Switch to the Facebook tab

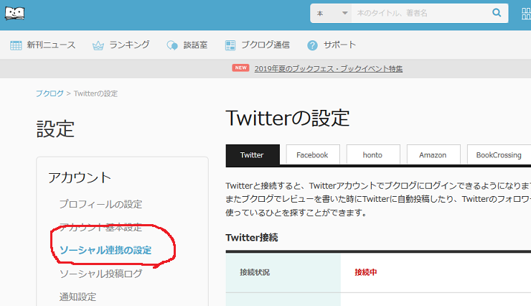pyautogui.click(x=312, y=155)
